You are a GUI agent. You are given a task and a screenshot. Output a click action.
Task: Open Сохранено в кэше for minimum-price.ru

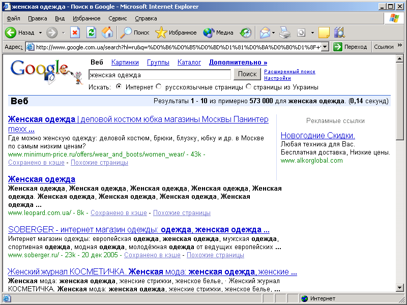36,162
